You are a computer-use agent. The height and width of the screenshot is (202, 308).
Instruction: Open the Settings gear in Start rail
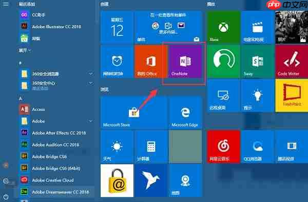6,181
